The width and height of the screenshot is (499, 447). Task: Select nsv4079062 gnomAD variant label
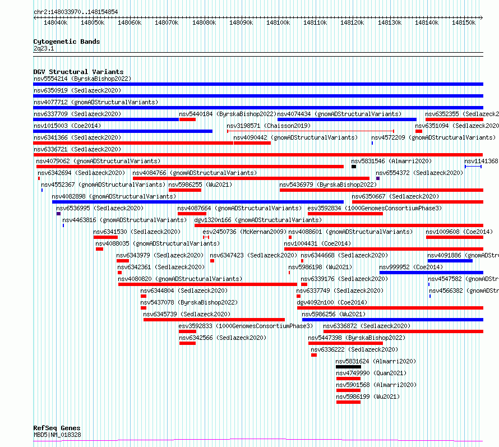tap(98, 161)
